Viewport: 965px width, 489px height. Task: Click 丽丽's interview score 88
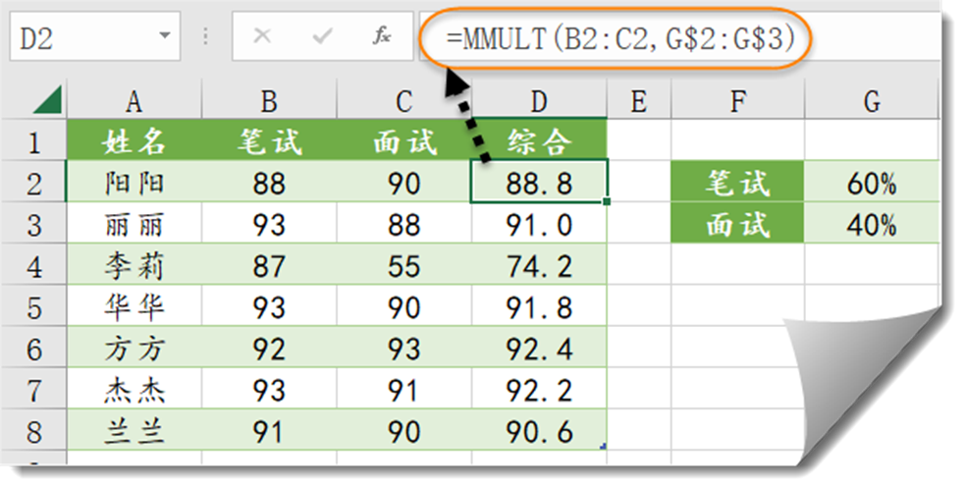pyautogui.click(x=403, y=224)
